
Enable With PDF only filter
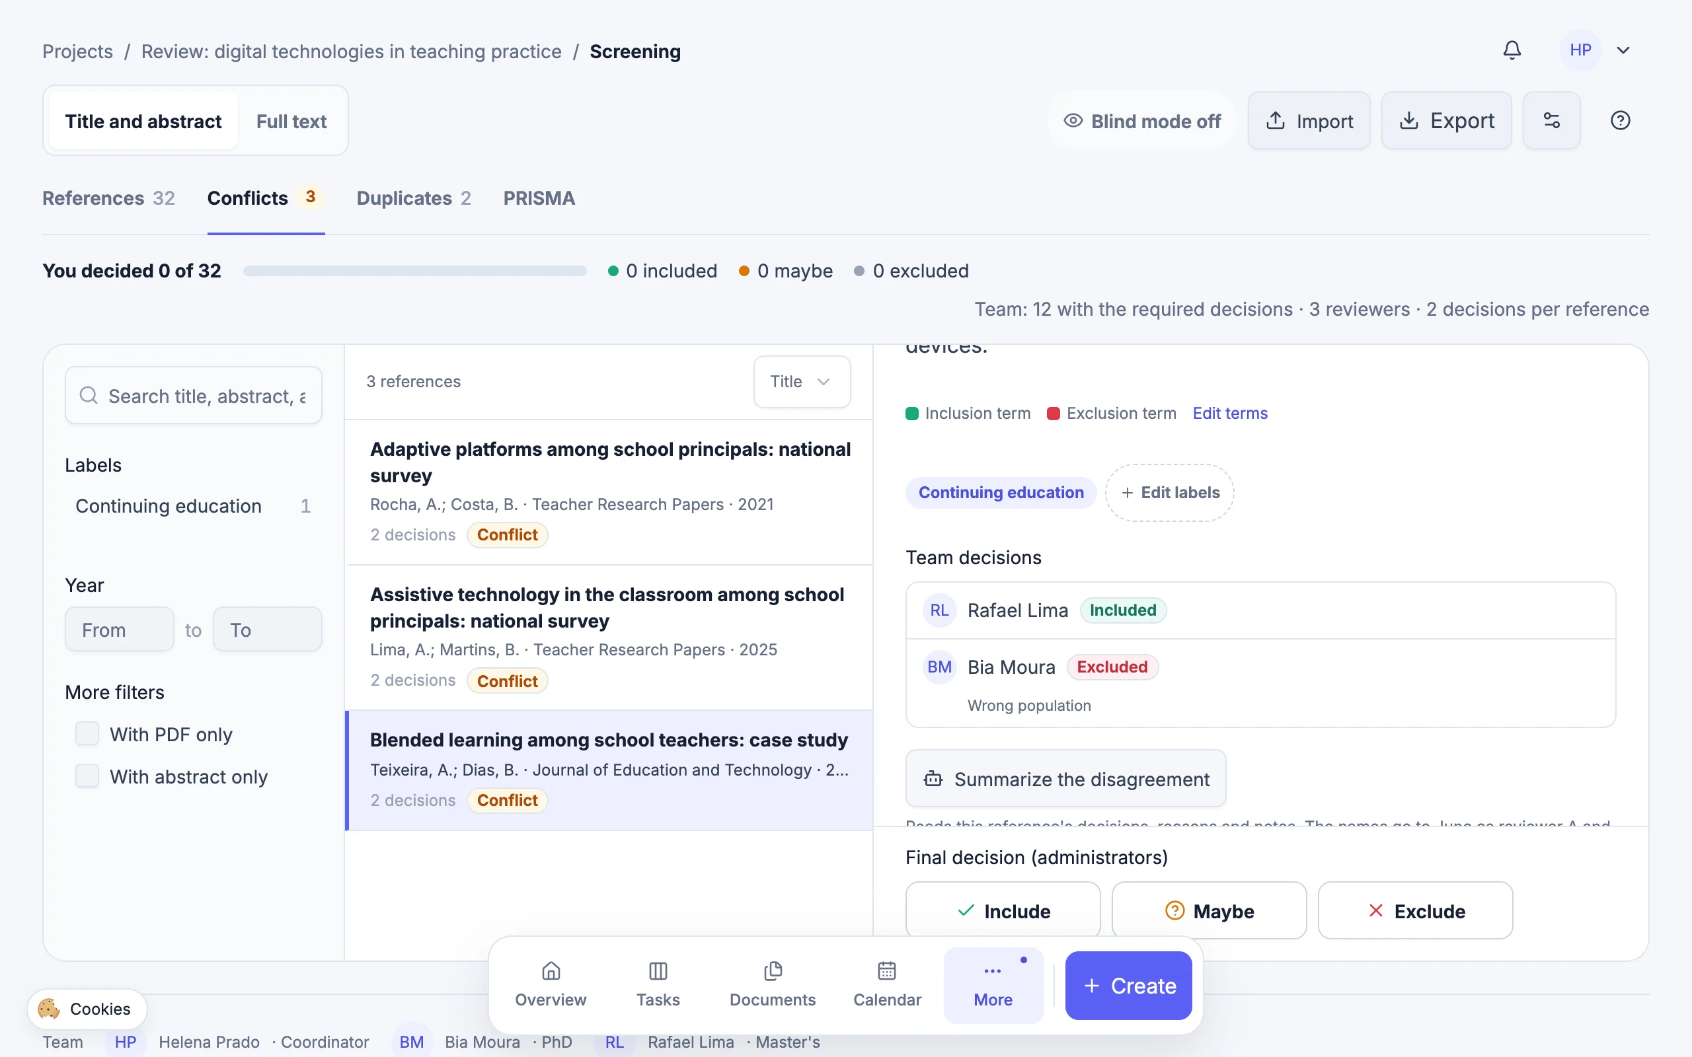[87, 734]
